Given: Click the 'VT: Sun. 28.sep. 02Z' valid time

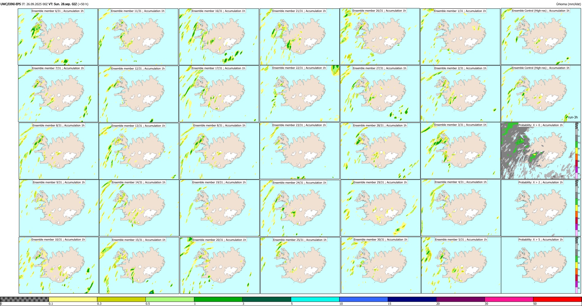Looking at the screenshot, I should click(63, 4).
